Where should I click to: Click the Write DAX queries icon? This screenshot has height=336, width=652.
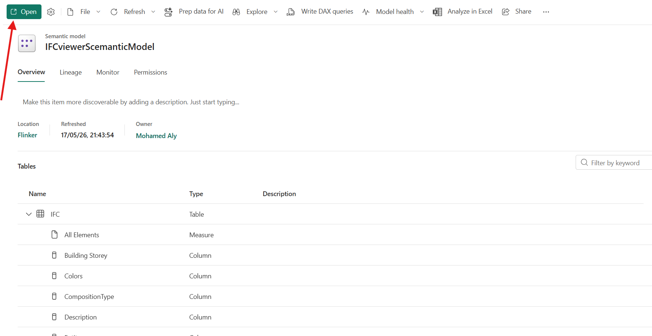tap(291, 12)
